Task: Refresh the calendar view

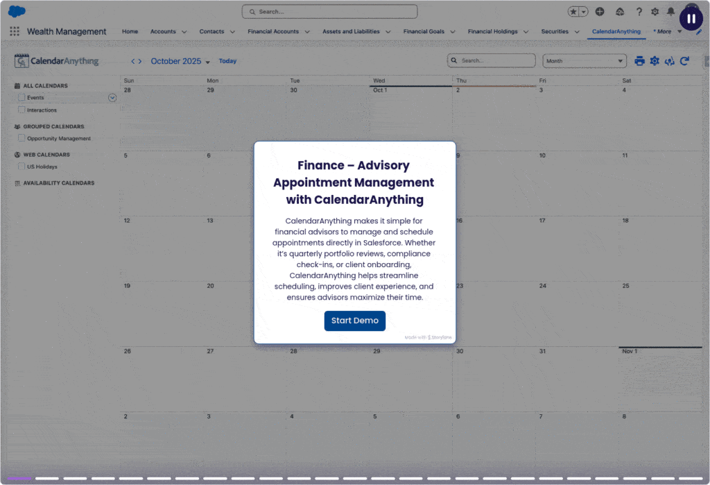Action: pyautogui.click(x=684, y=61)
